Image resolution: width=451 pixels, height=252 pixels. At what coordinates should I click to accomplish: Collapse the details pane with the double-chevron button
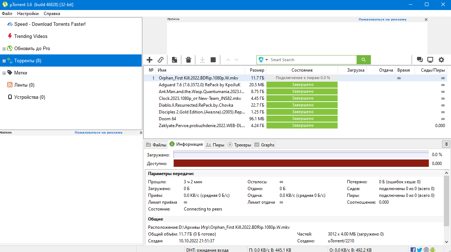click(446, 144)
